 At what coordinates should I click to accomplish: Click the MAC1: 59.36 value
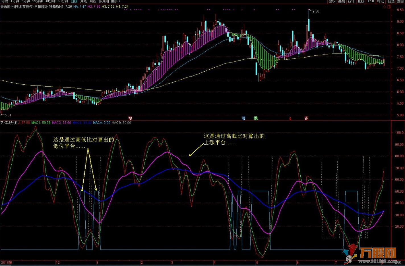[x=41, y=123]
